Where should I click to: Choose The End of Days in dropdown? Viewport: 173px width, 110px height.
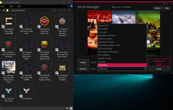coord(122,49)
